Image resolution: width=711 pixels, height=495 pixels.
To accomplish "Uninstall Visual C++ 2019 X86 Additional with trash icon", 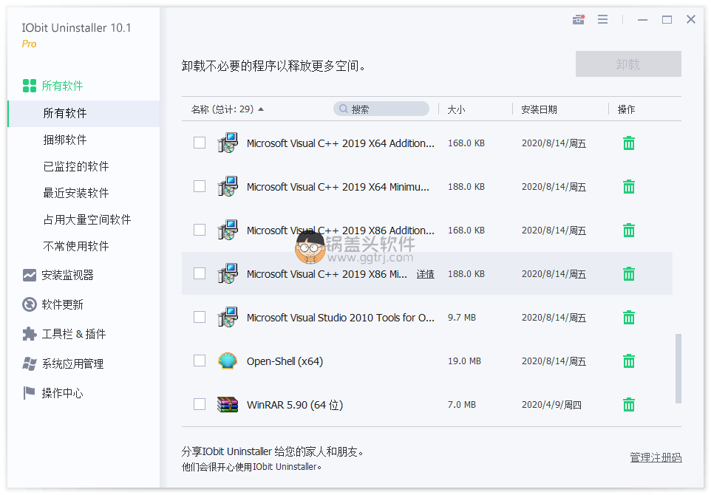I will (x=629, y=231).
